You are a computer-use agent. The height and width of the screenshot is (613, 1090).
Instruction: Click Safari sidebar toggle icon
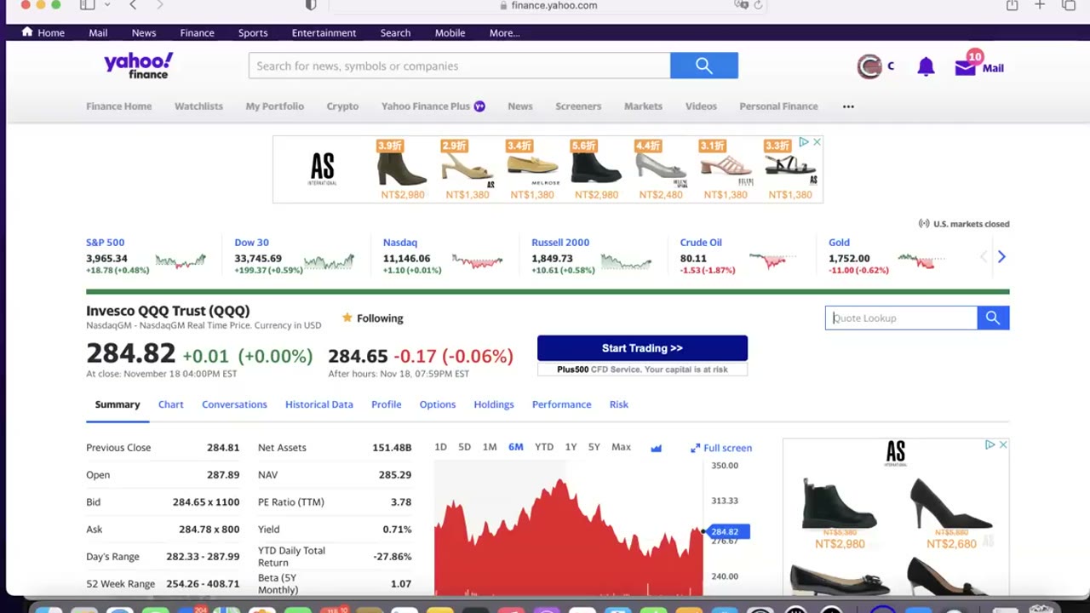pyautogui.click(x=87, y=5)
